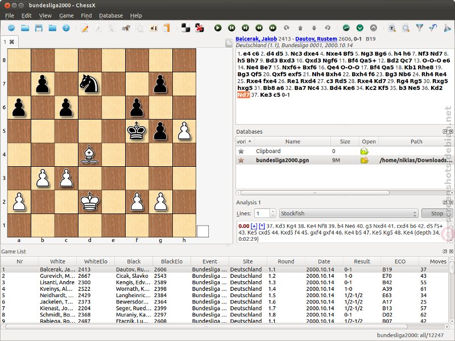Click the Clipboard row open folder icon

tap(364, 151)
